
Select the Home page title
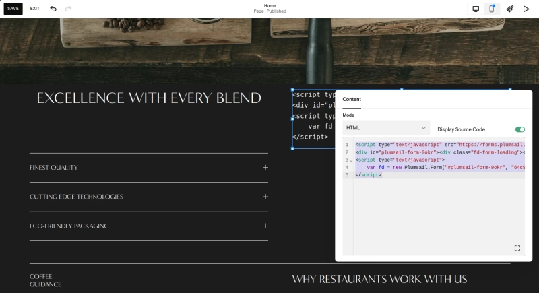pos(270,6)
